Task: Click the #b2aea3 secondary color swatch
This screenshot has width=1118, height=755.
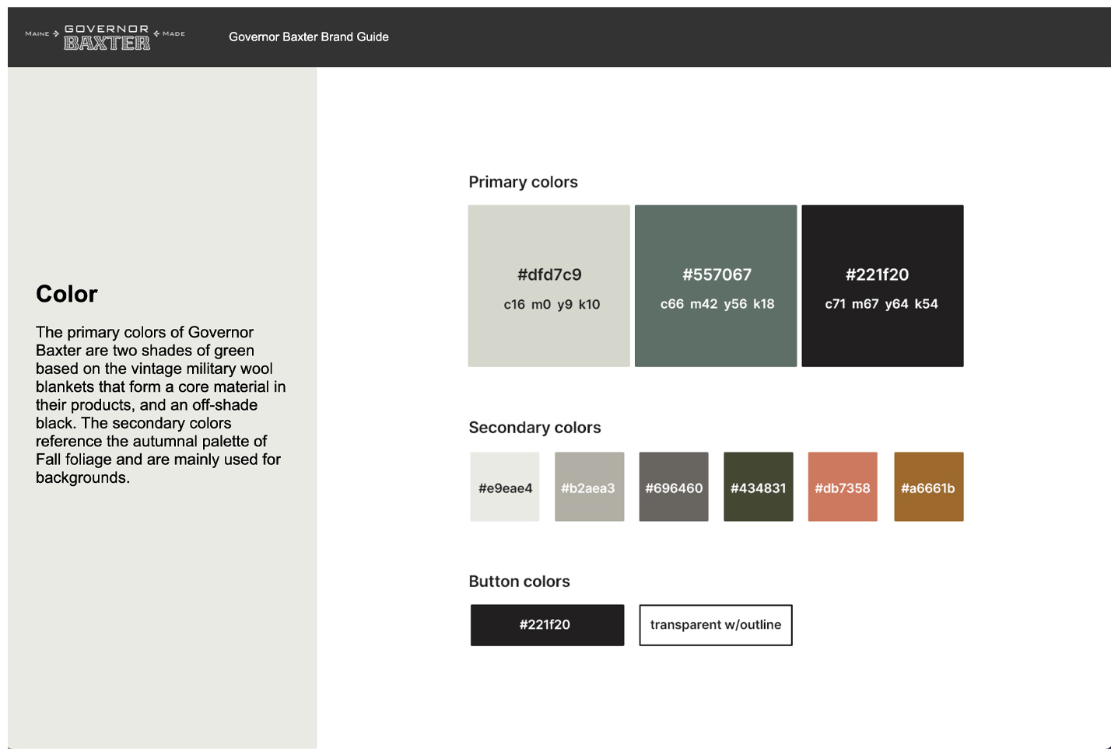Action: 589,487
